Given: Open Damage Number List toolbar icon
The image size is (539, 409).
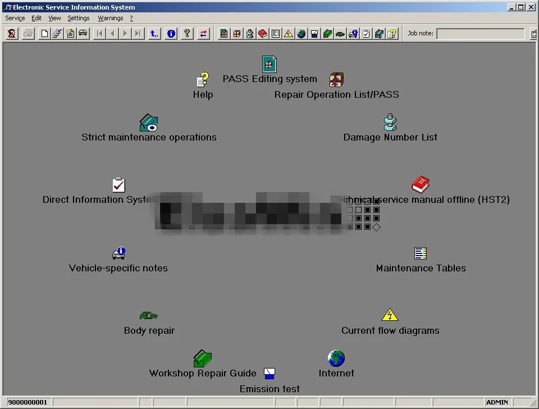Looking at the screenshot, I should click(249, 33).
